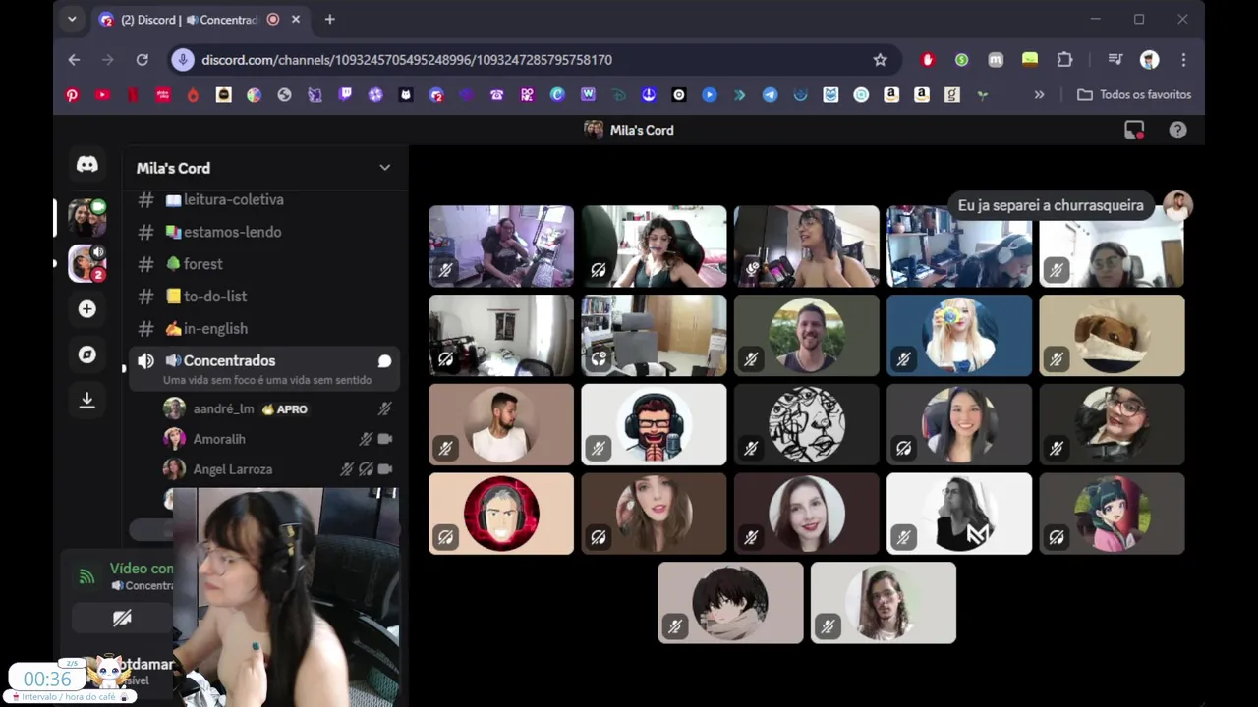Select the dog avatar tile
Screen dimensions: 1258x707
[1112, 336]
